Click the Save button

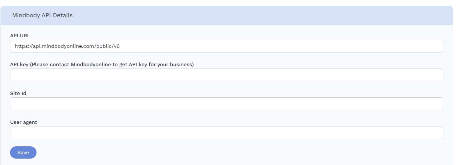(23, 152)
